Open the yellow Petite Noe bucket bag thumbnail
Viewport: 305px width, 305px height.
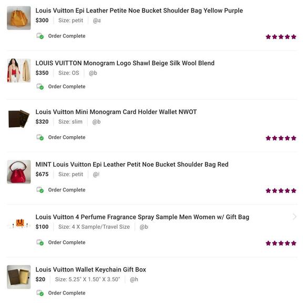tap(19, 18)
